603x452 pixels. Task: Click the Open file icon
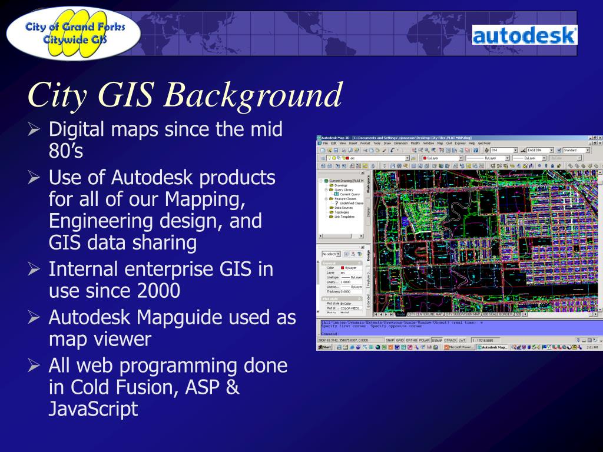(x=329, y=150)
